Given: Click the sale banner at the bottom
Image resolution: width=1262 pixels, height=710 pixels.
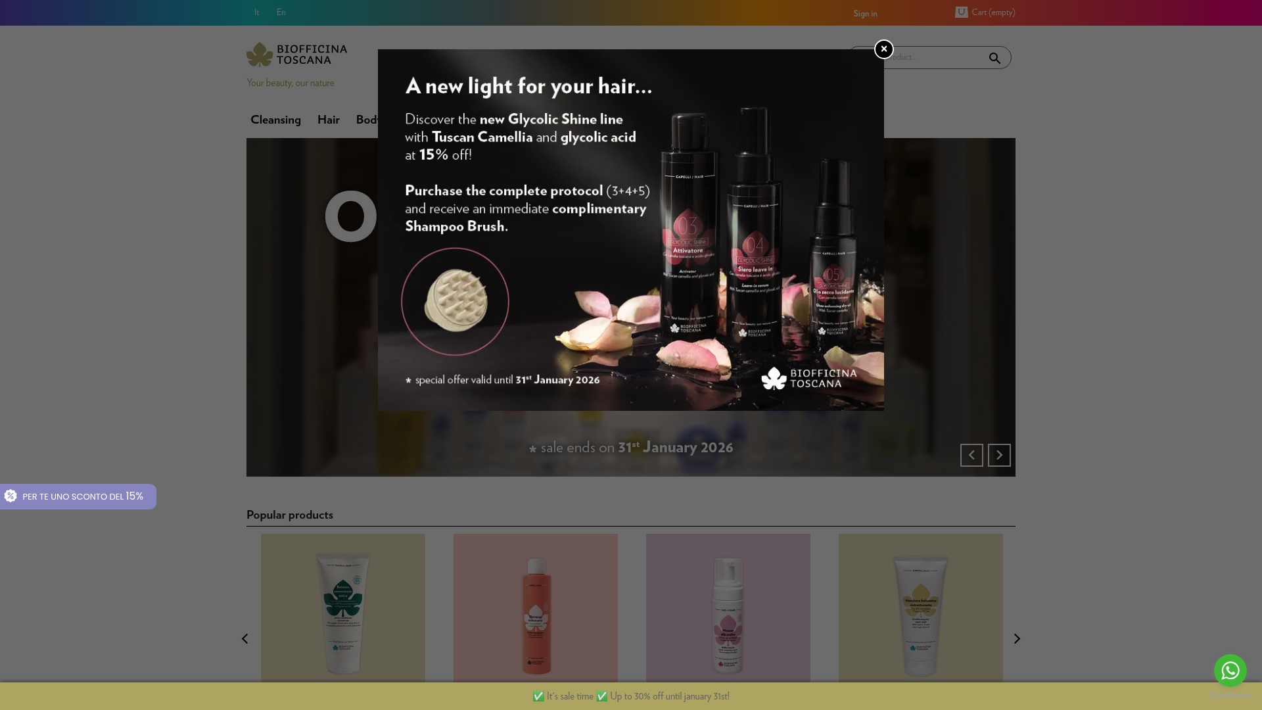Looking at the screenshot, I should pos(630,696).
